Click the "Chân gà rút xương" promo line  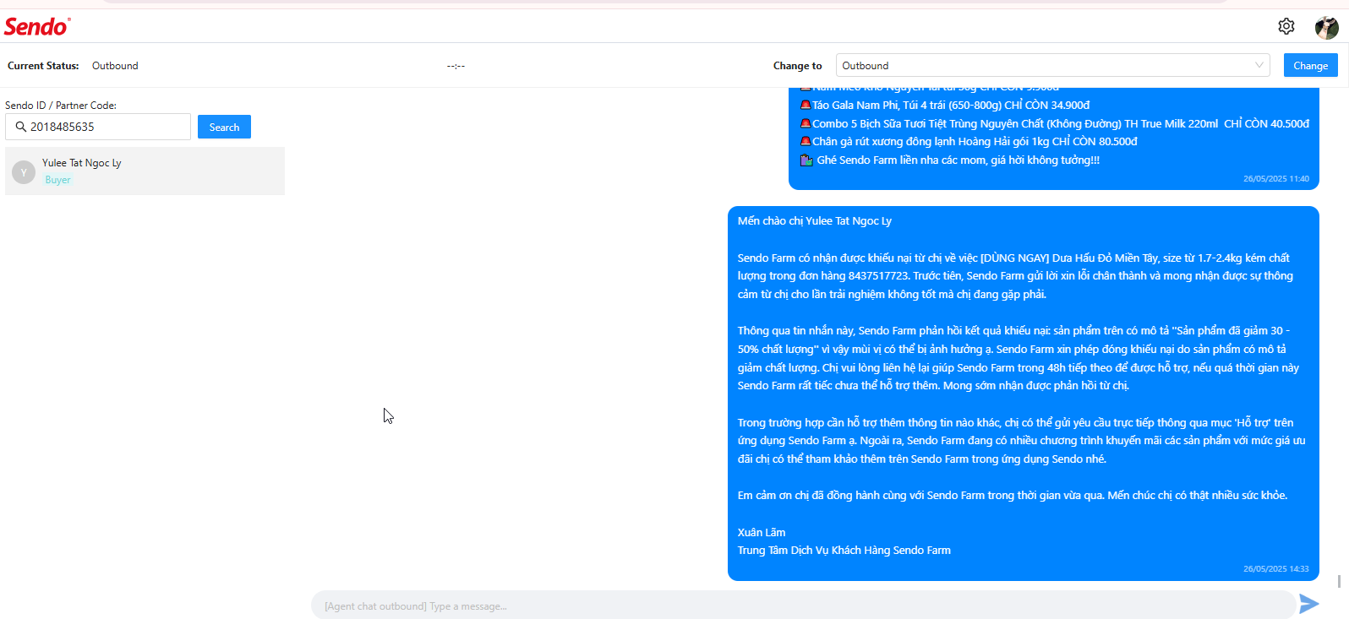pos(969,141)
